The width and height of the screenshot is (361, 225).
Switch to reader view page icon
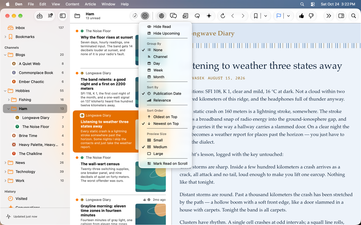[185, 16]
